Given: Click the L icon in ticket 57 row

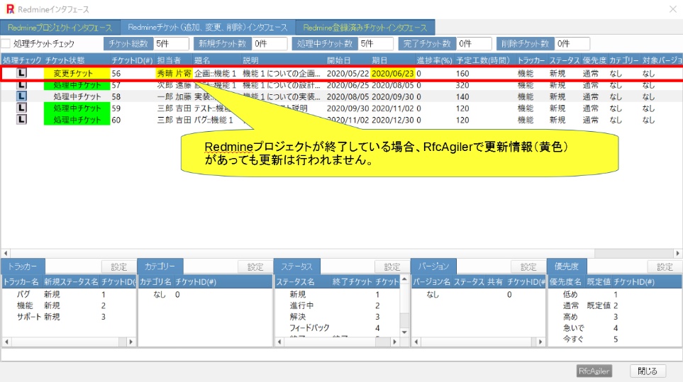Looking at the screenshot, I should click(x=21, y=85).
